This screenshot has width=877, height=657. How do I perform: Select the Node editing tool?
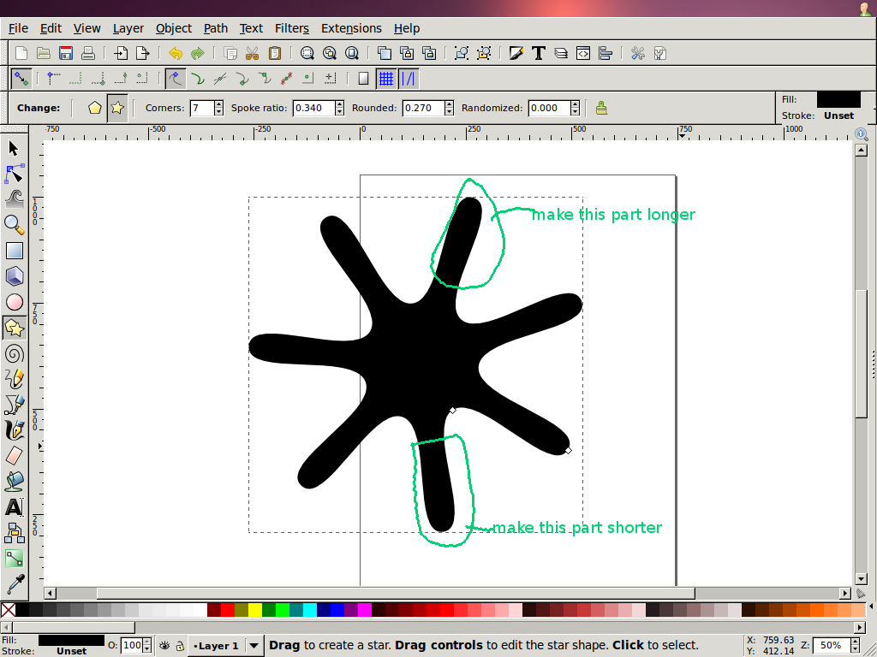point(15,174)
